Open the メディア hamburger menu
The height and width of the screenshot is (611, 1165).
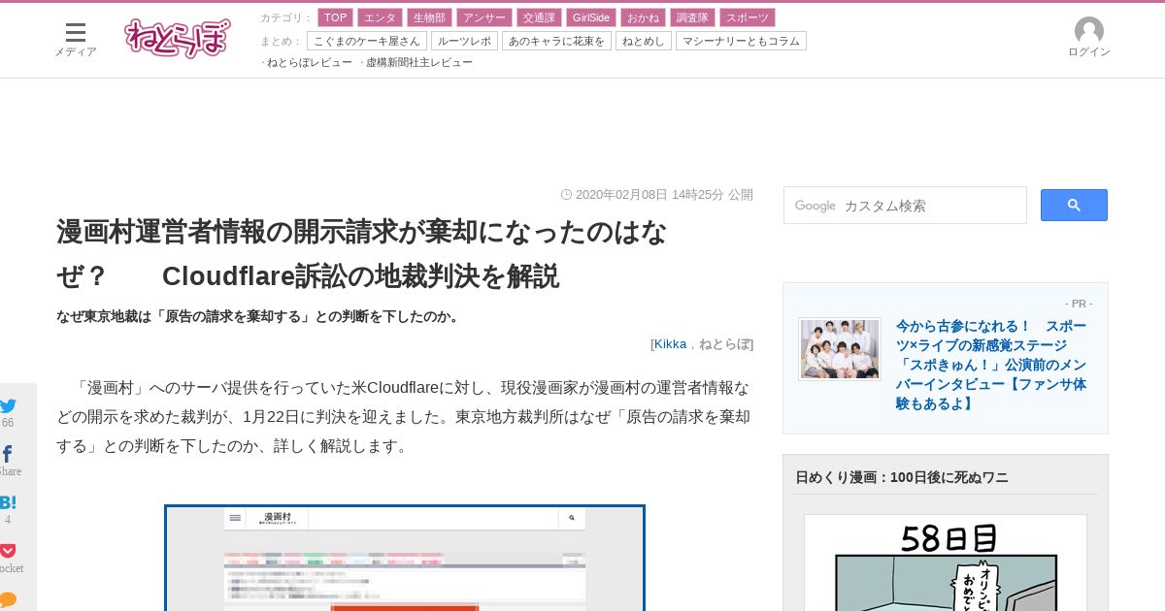[75, 40]
